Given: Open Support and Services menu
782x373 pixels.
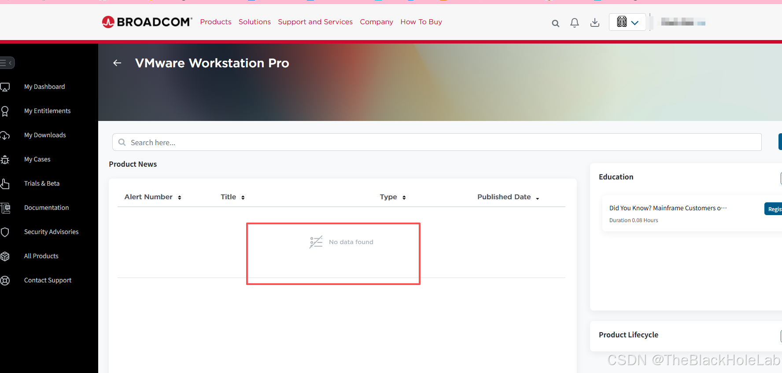Looking at the screenshot, I should coord(315,22).
